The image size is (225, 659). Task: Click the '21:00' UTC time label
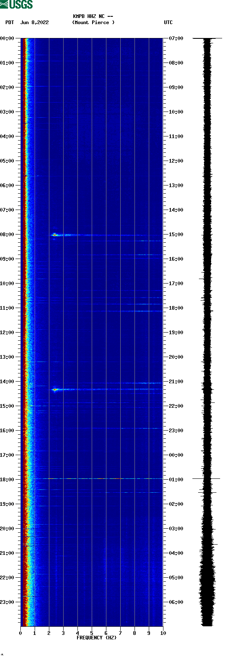[176, 382]
